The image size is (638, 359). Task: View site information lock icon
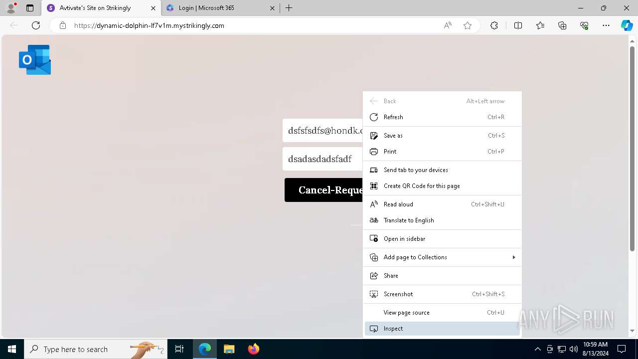(x=62, y=25)
